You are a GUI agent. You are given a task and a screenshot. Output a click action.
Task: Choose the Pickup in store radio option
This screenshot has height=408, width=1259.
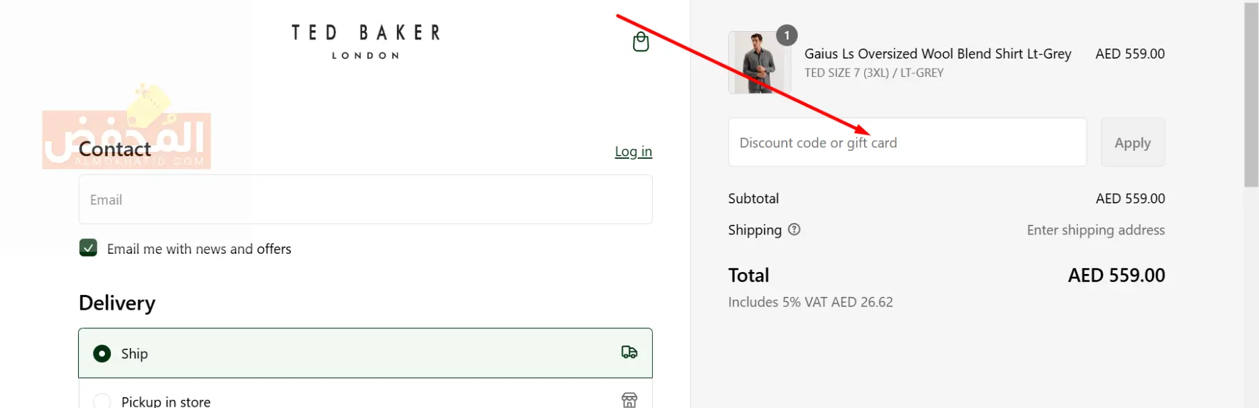tap(102, 401)
